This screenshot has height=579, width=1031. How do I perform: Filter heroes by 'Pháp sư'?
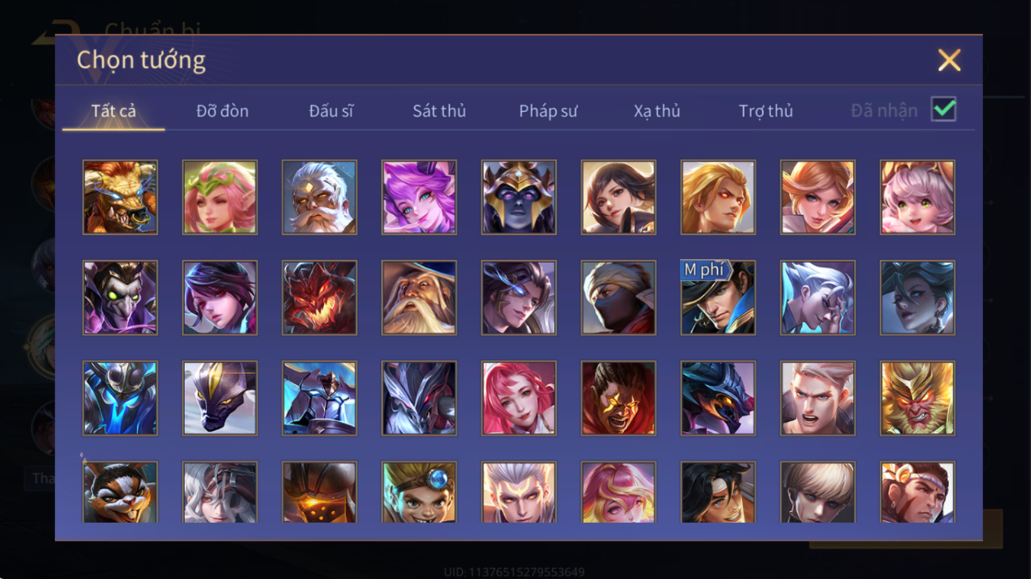pos(548,111)
